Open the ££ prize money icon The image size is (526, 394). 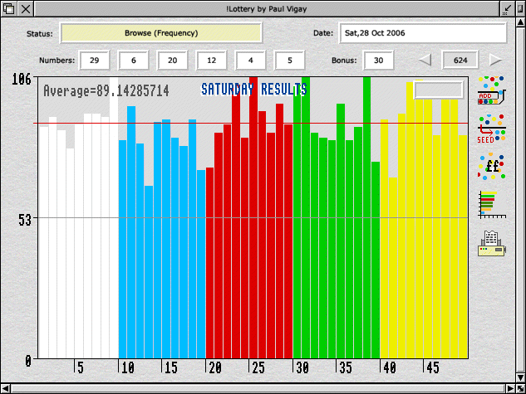pos(491,166)
